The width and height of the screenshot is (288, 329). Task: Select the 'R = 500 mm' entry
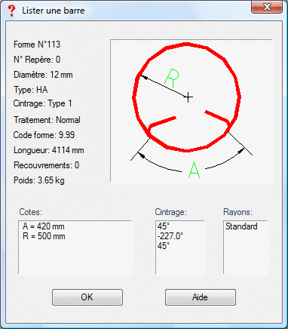click(x=44, y=236)
